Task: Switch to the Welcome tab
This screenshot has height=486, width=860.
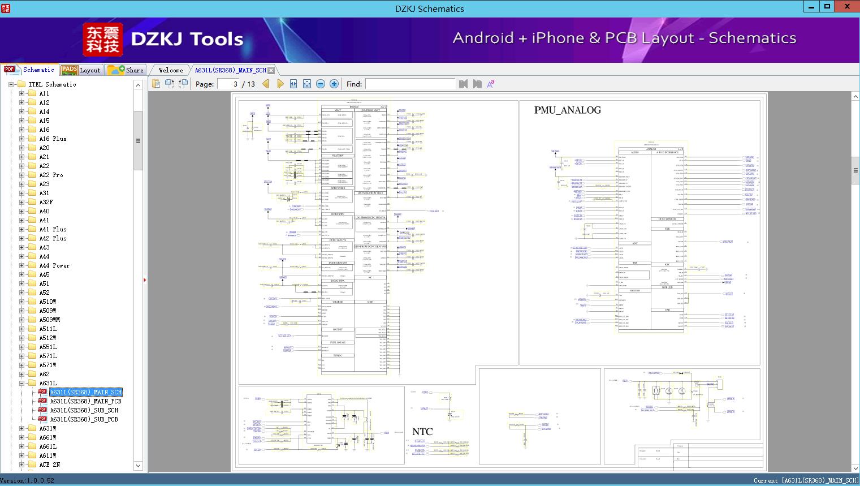Action: (x=171, y=70)
